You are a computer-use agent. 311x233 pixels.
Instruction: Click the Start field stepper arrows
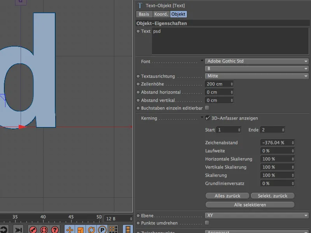click(239, 130)
